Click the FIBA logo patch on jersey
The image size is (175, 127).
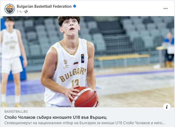click(83, 58)
